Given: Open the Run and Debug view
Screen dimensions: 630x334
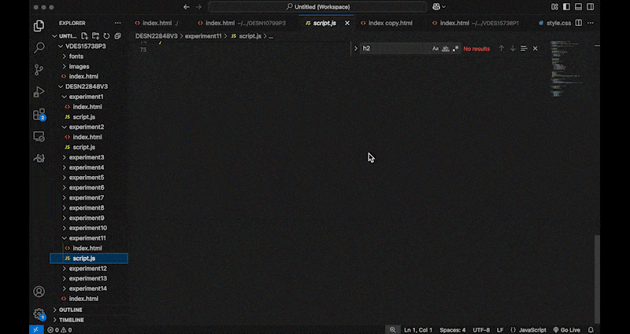Looking at the screenshot, I should [x=39, y=92].
